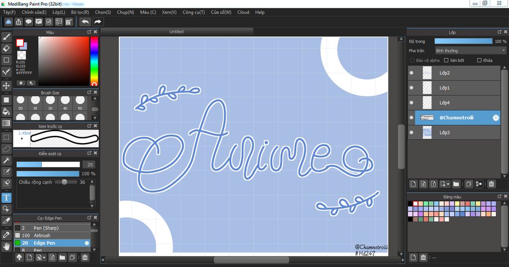
Task: Duplicate layer icon in Lớp panel
Action: pos(468,184)
